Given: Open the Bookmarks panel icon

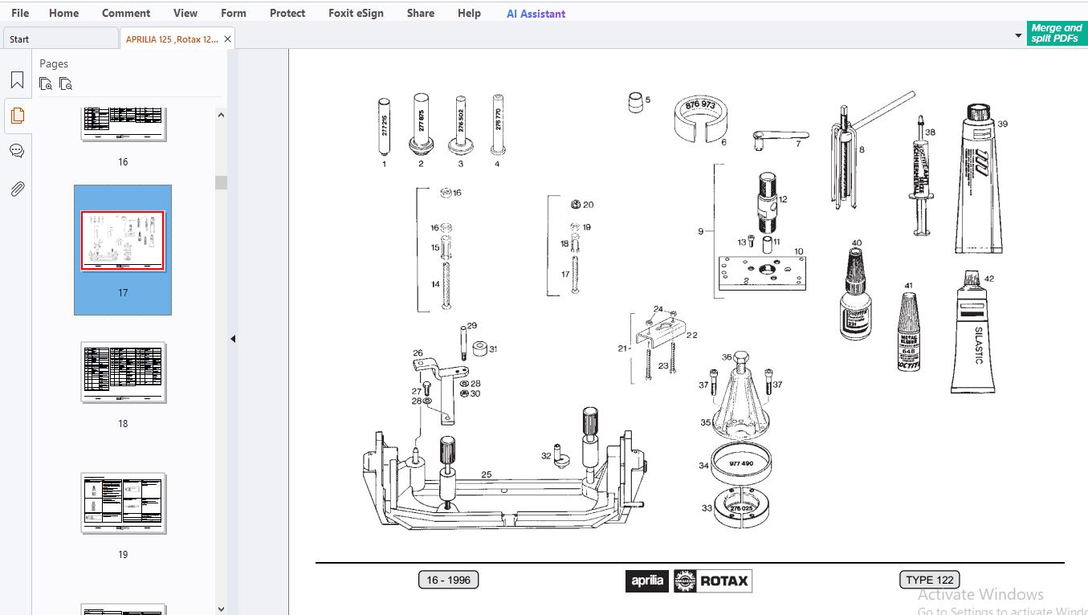Looking at the screenshot, I should 17,80.
